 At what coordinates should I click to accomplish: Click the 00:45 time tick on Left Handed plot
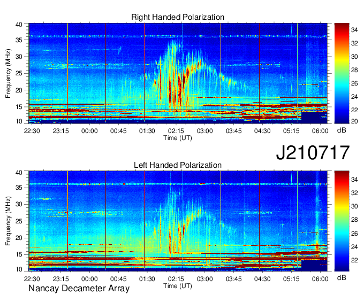tap(118, 279)
